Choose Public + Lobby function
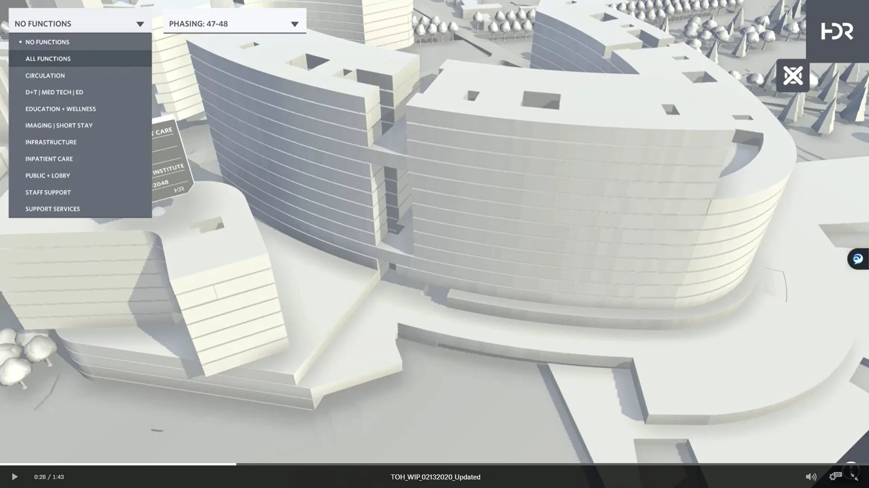The height and width of the screenshot is (488, 869). (48, 176)
